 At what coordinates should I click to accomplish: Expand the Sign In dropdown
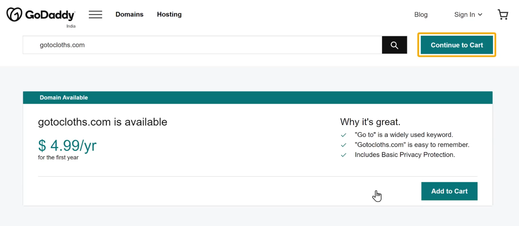[468, 14]
